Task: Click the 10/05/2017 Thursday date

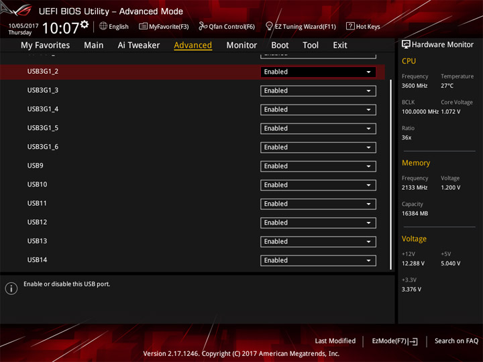Action: pos(23,29)
